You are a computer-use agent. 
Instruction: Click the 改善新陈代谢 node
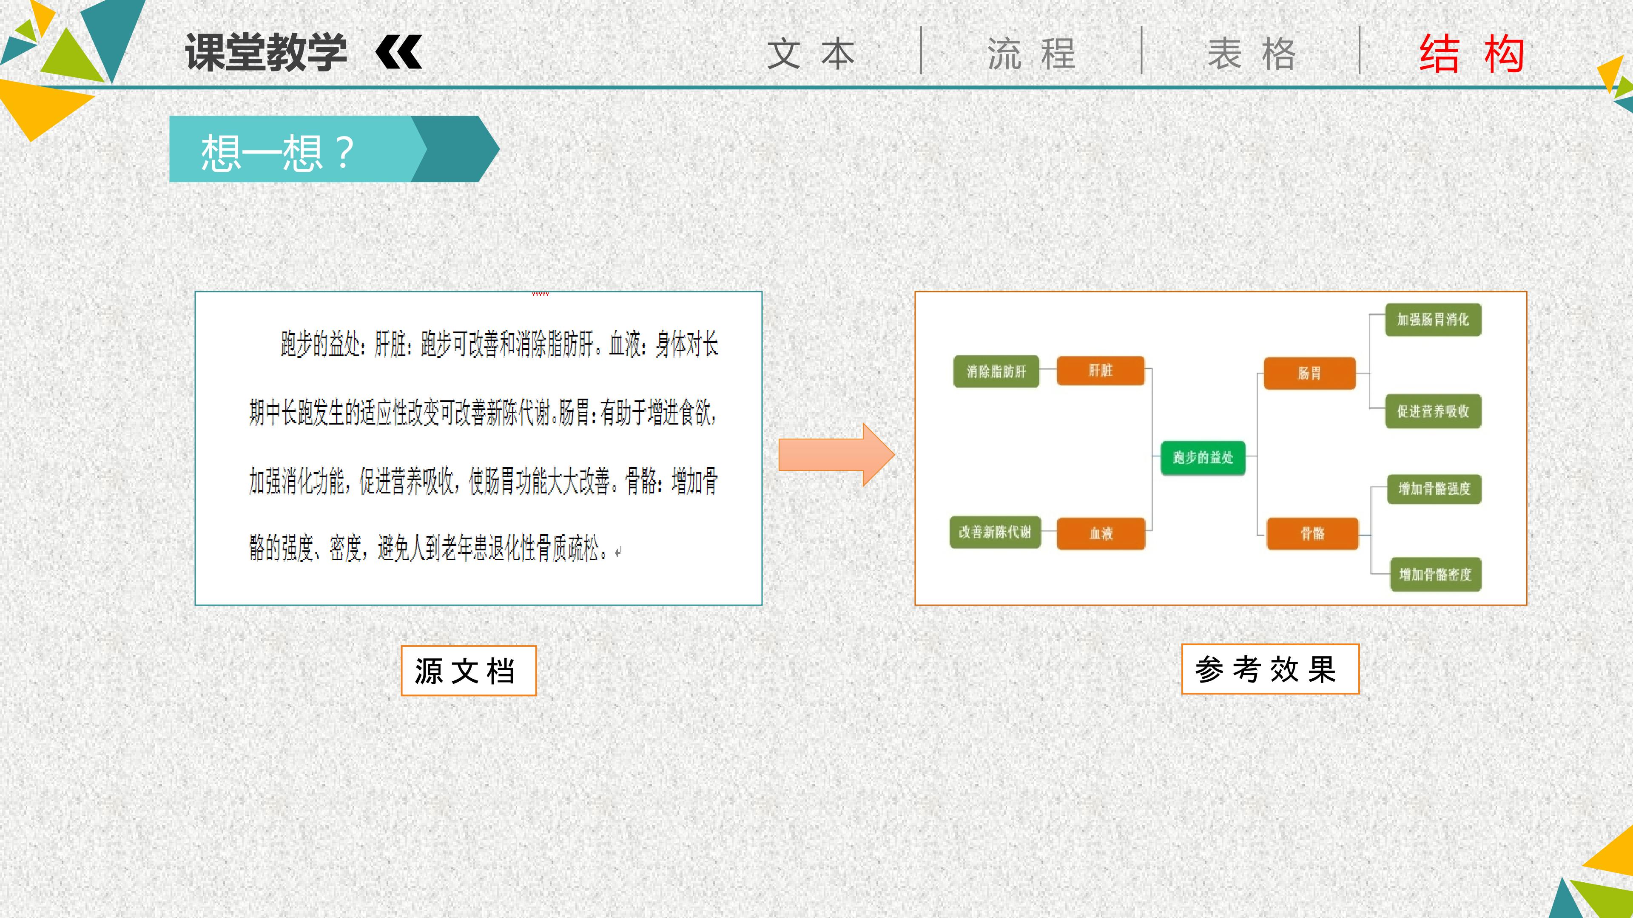(x=995, y=532)
